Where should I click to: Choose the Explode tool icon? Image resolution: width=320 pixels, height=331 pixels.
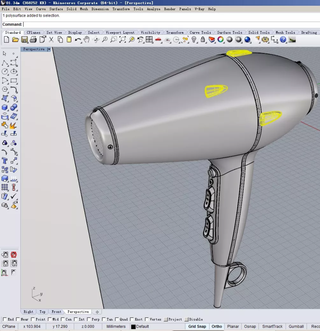pos(13,125)
